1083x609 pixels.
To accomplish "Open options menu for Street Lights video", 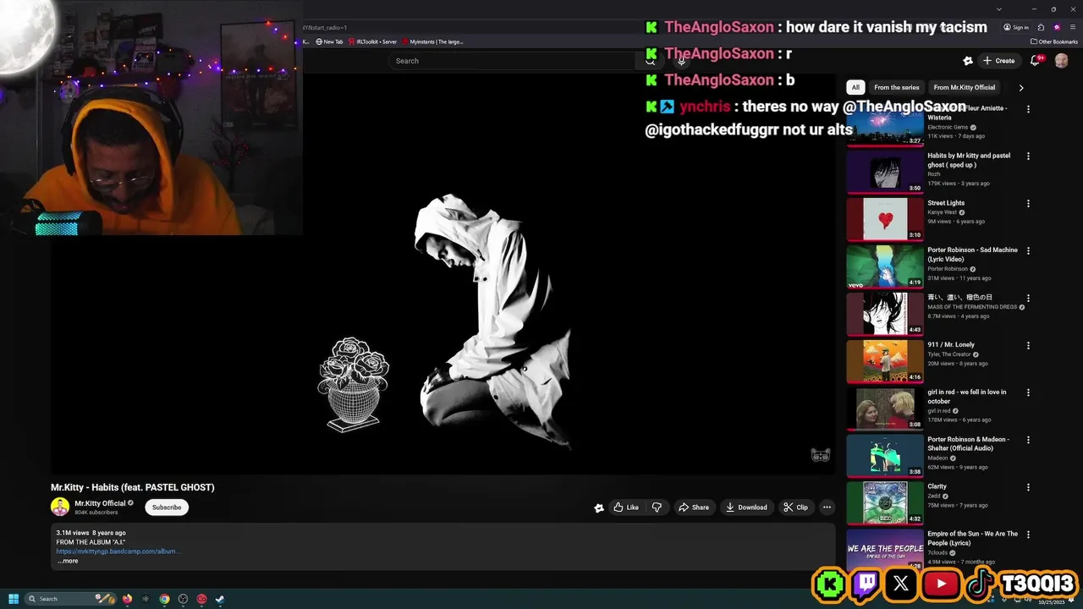I will 1028,204.
